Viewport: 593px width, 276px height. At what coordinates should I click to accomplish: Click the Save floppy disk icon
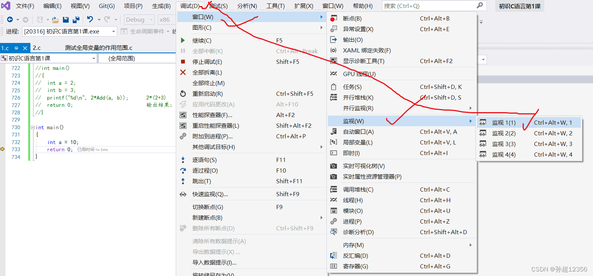point(66,20)
